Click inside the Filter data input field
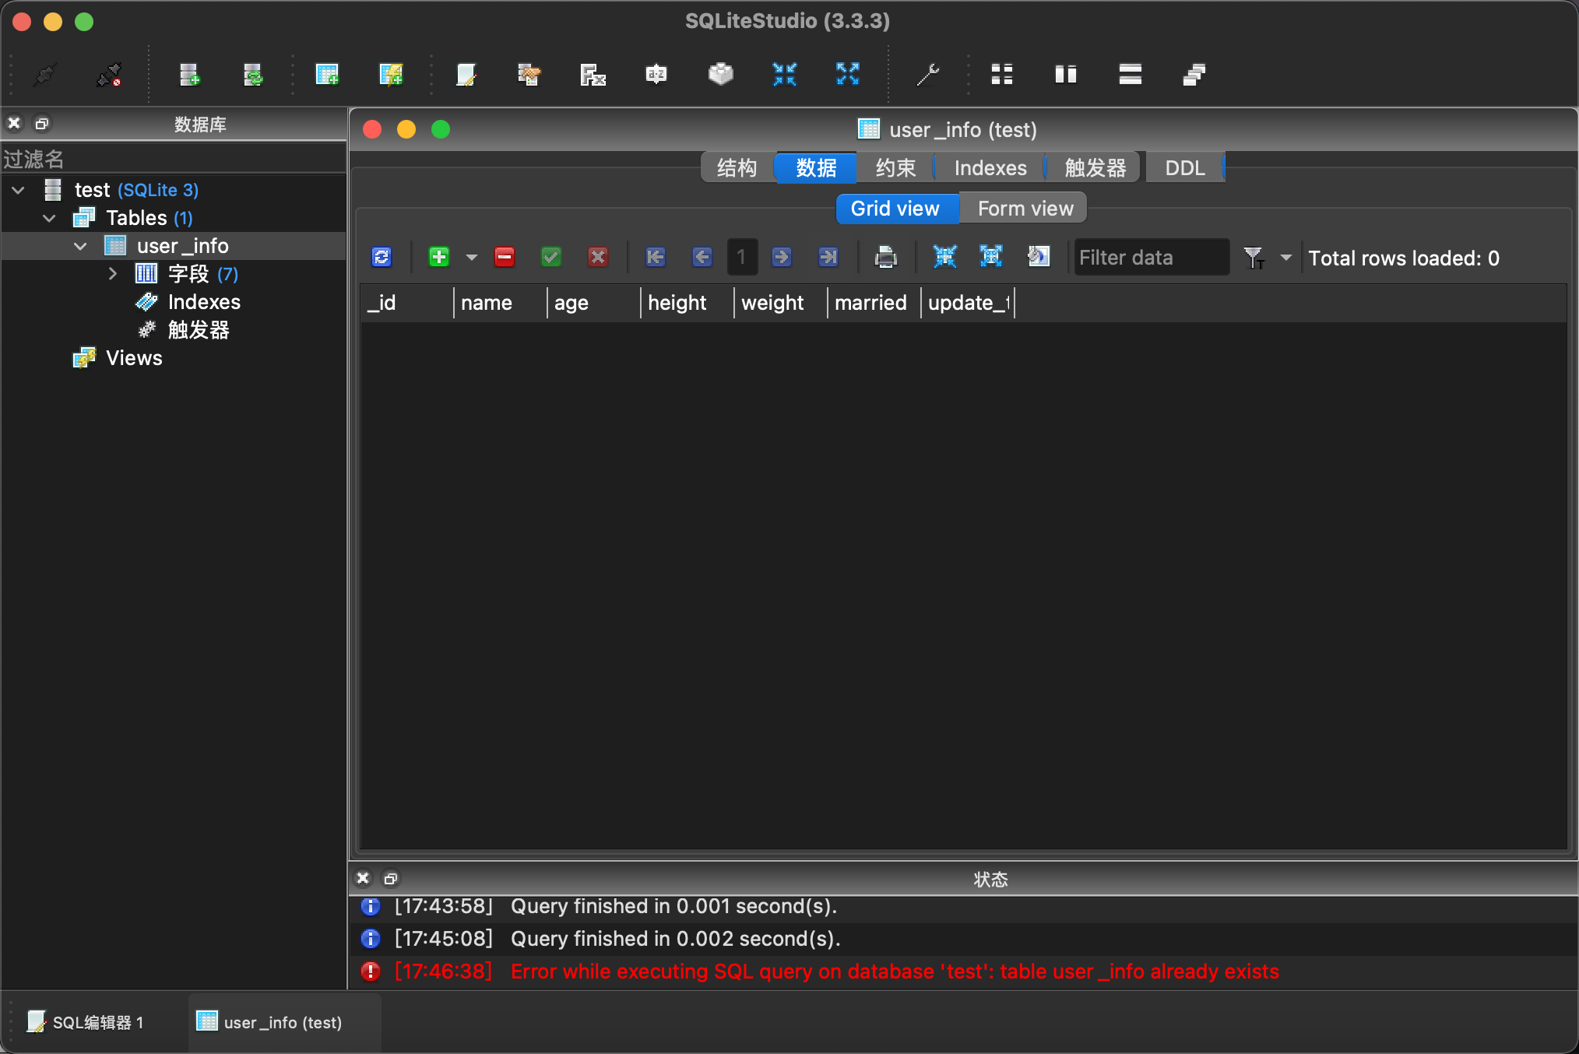 coord(1150,257)
